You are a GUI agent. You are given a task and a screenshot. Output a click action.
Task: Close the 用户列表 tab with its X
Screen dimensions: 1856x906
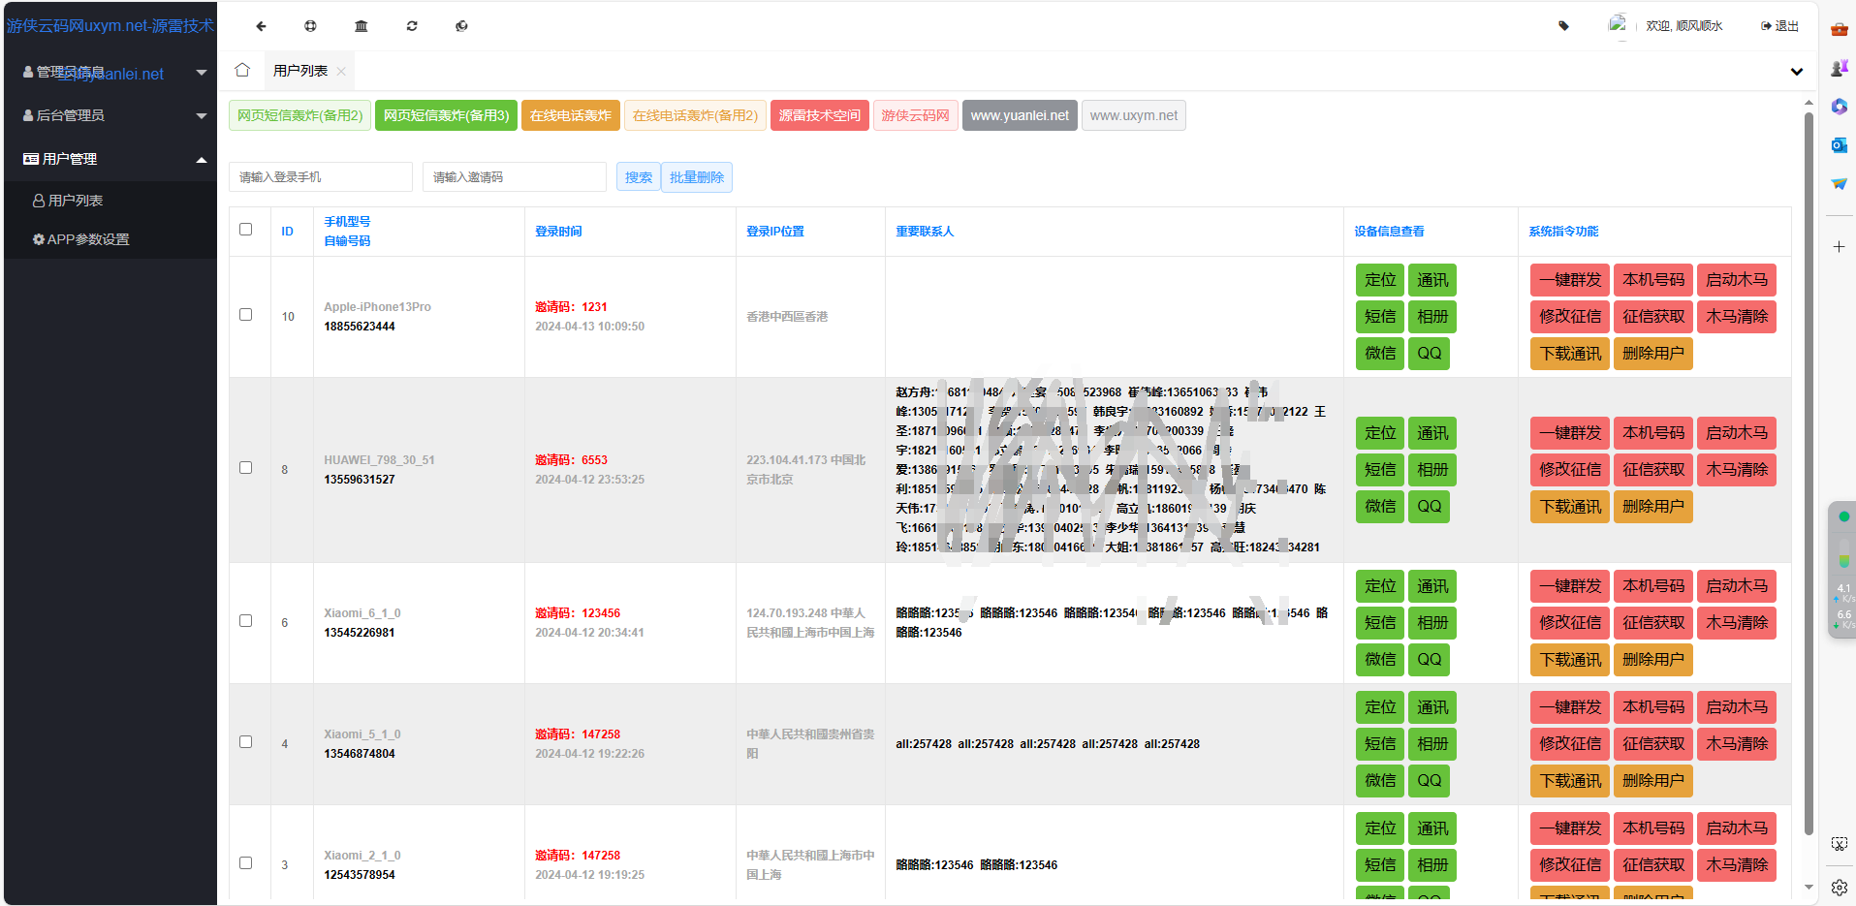tap(341, 72)
